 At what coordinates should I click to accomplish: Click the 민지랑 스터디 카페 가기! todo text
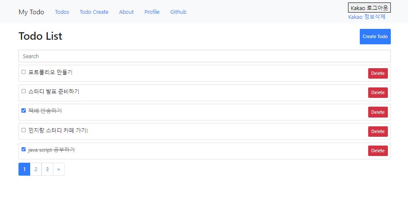point(58,130)
